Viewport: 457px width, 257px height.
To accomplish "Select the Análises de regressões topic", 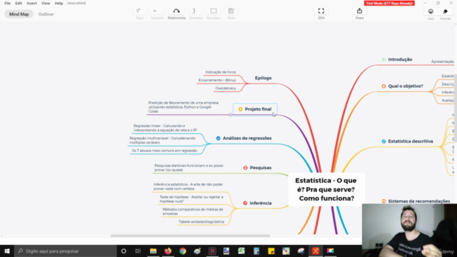I will (x=247, y=138).
